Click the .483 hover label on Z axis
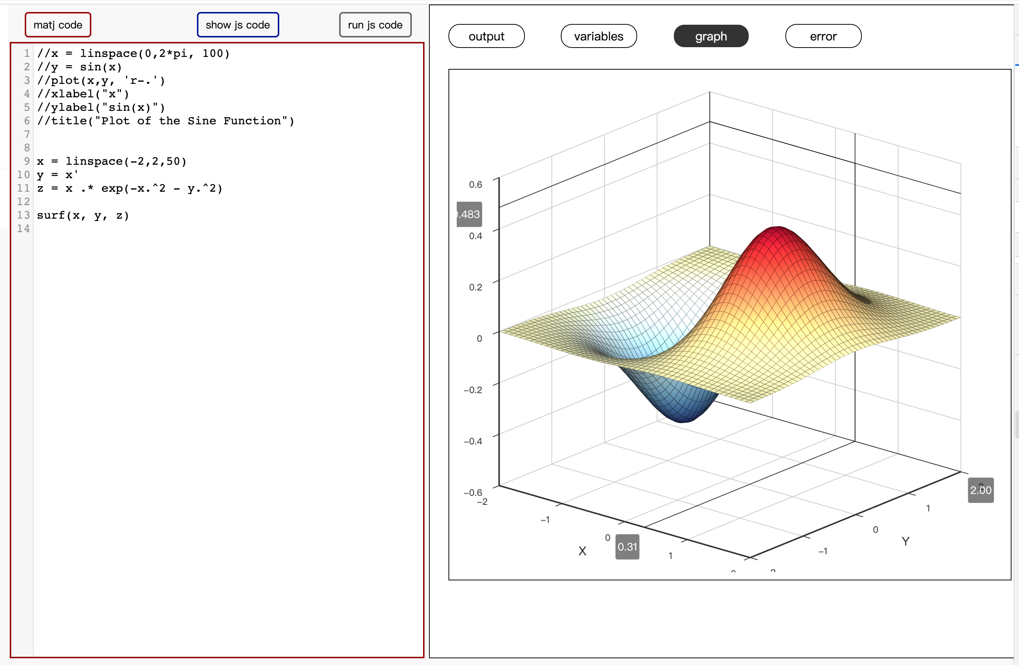 coord(469,214)
